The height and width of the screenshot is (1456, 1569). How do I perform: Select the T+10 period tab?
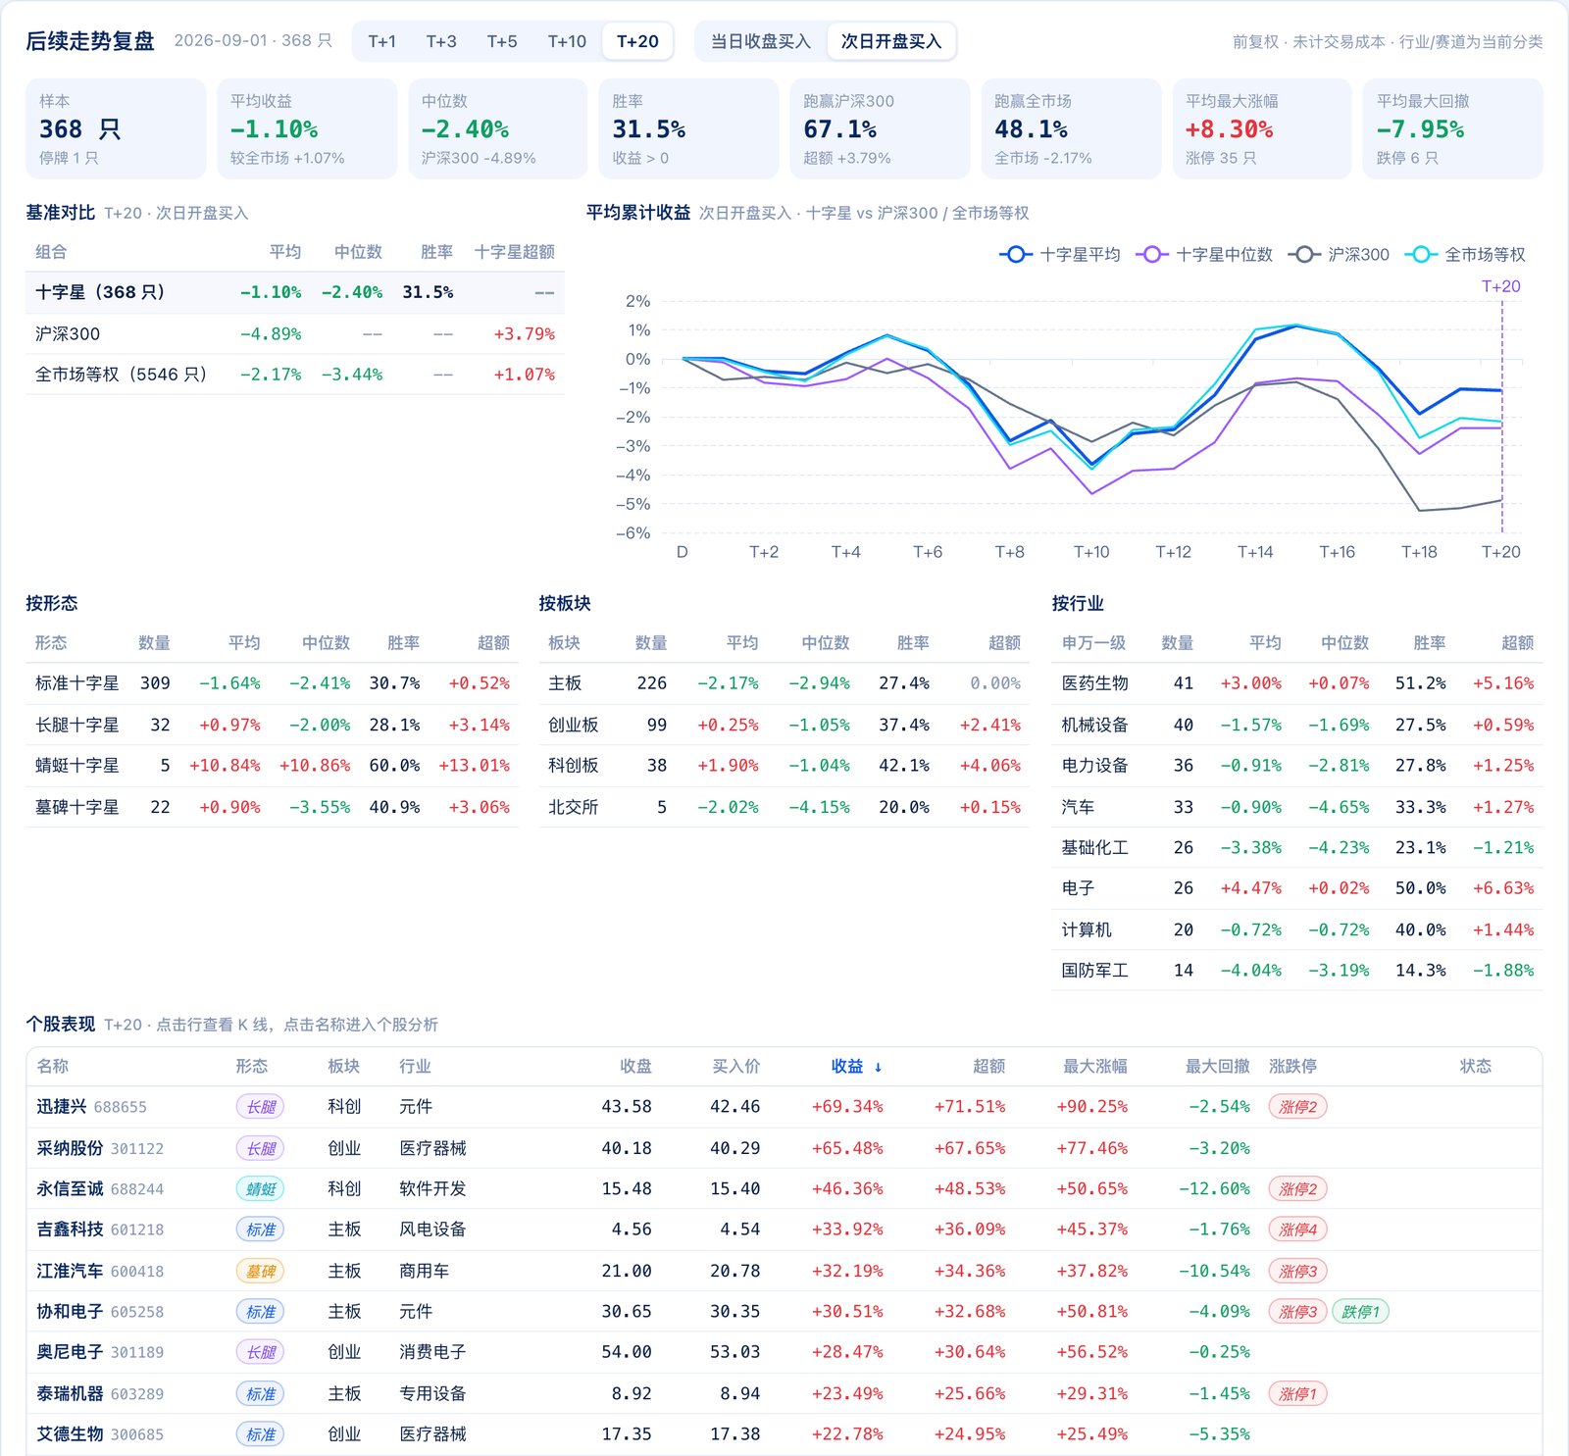567,41
